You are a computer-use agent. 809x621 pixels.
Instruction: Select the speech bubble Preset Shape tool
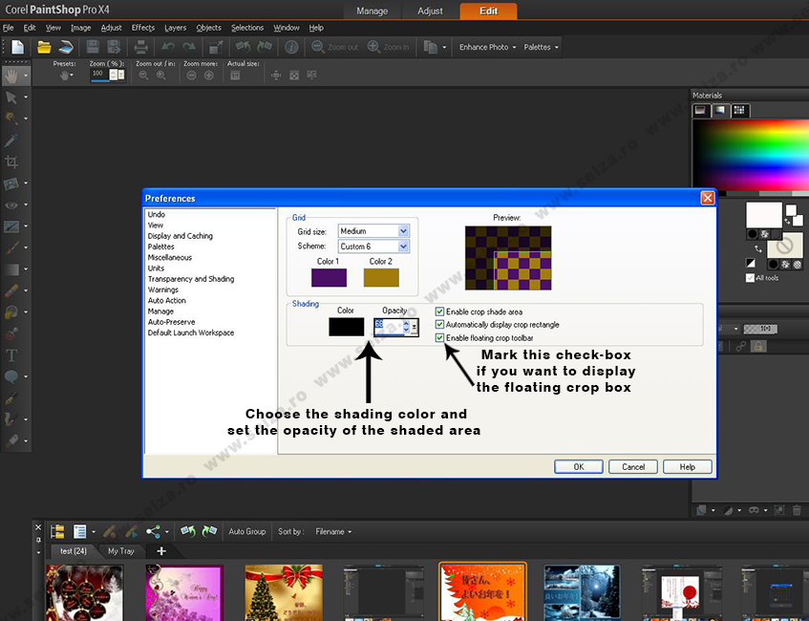pos(11,376)
